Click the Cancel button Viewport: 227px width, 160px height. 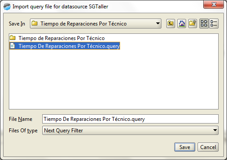208,147
